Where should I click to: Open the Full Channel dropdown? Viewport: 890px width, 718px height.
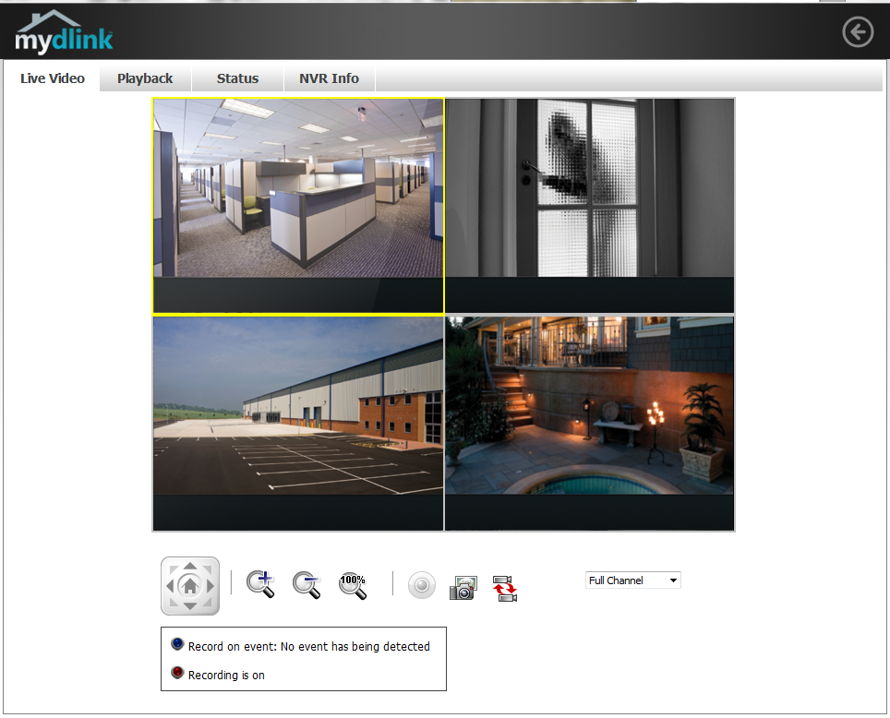point(632,580)
